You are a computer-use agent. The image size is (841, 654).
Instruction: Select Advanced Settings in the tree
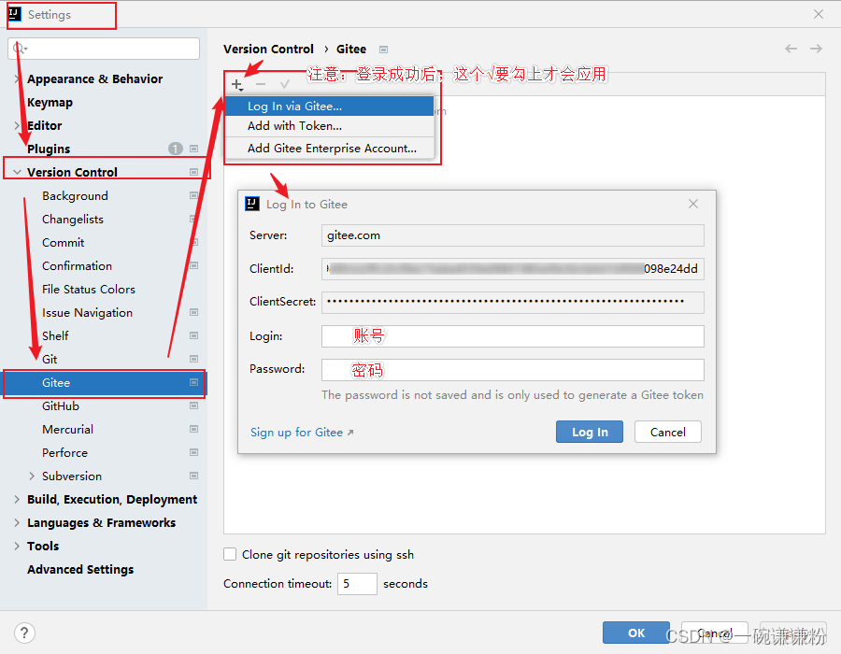point(80,569)
